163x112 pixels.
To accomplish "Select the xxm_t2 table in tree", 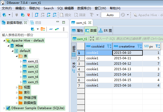I will (x=31, y=67).
